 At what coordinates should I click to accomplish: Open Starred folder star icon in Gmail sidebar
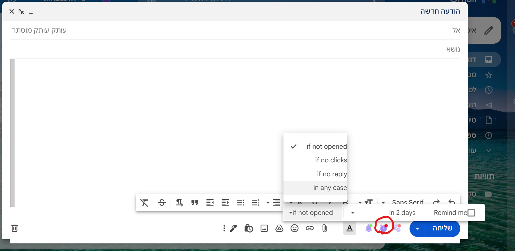tap(489, 75)
